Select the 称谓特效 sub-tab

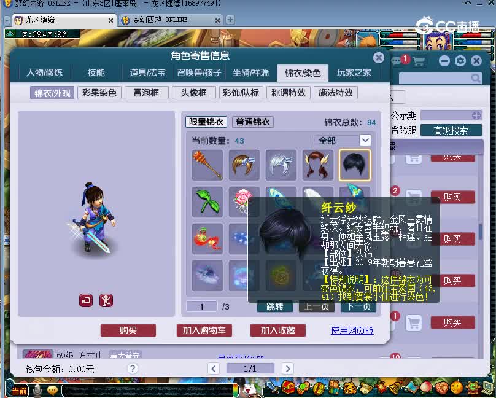point(289,93)
